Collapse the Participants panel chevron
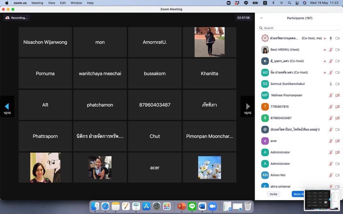The height and width of the screenshot is (214, 343). (x=261, y=18)
